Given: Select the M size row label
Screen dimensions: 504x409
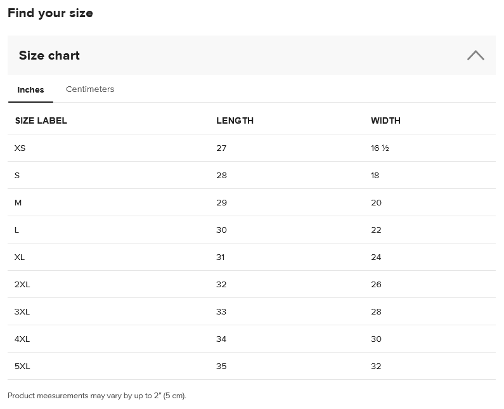Looking at the screenshot, I should [x=18, y=202].
